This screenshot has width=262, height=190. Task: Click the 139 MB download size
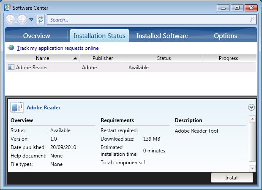pos(152,139)
